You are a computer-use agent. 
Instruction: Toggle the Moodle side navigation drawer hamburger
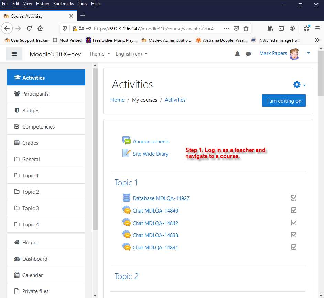pos(14,54)
